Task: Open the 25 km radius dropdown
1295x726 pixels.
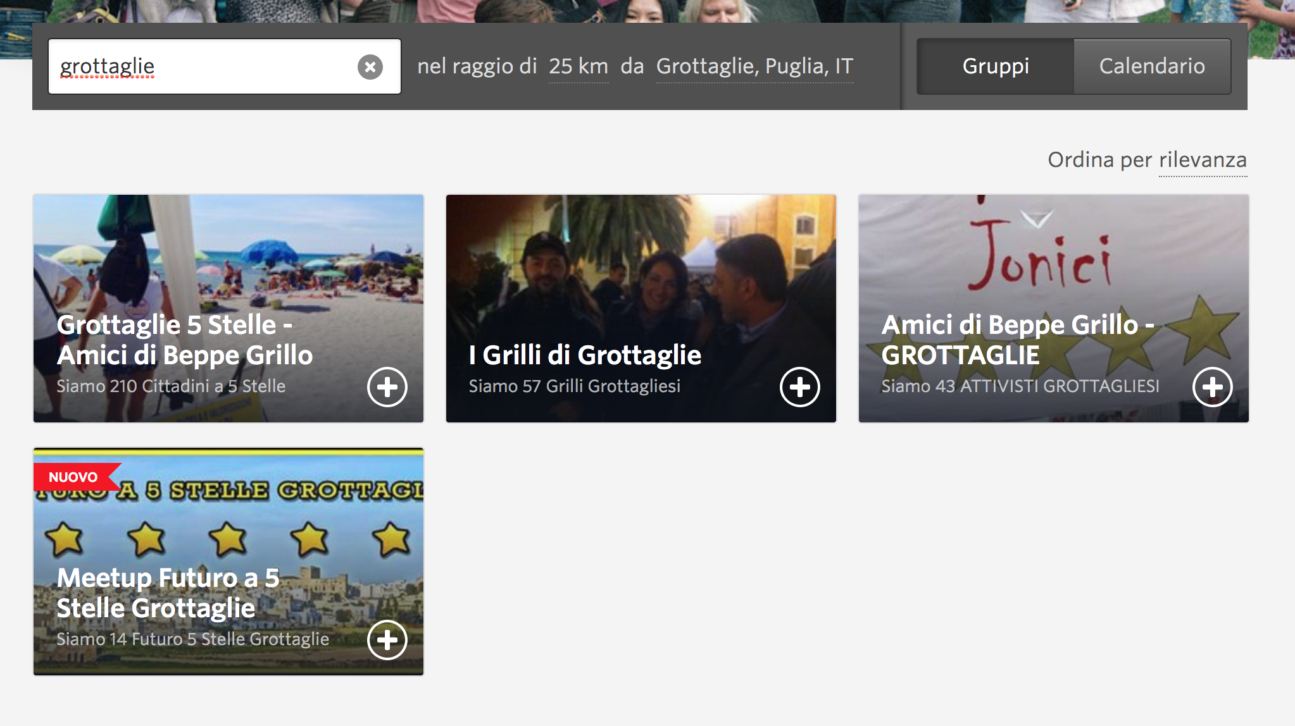Action: tap(579, 66)
